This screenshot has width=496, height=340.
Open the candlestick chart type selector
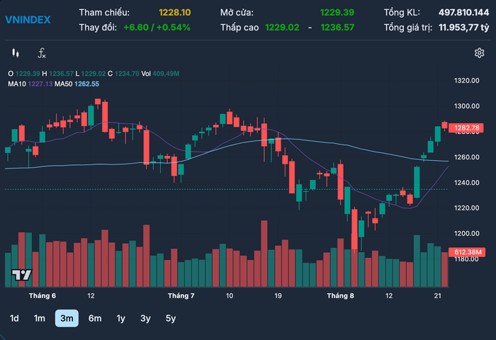[x=15, y=53]
